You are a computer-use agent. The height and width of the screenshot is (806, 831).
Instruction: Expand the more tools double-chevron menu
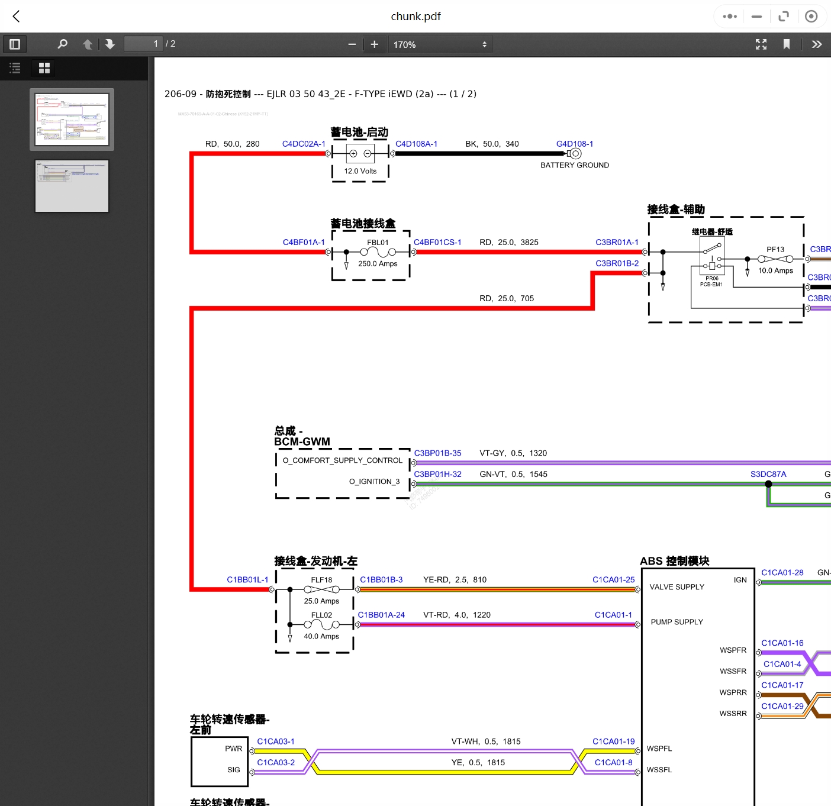(x=817, y=44)
